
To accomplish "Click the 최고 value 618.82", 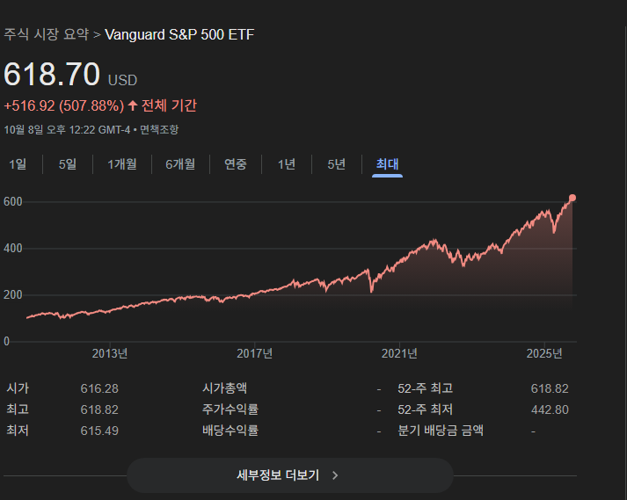I will point(99,409).
